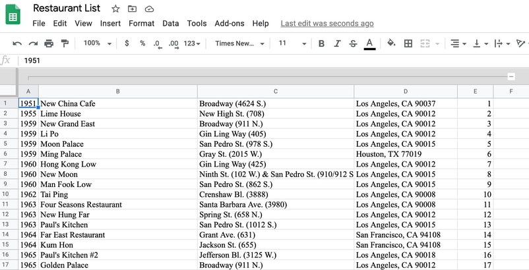Open the Times New Roman font dropdown
The image size is (529, 270).
pos(239,43)
